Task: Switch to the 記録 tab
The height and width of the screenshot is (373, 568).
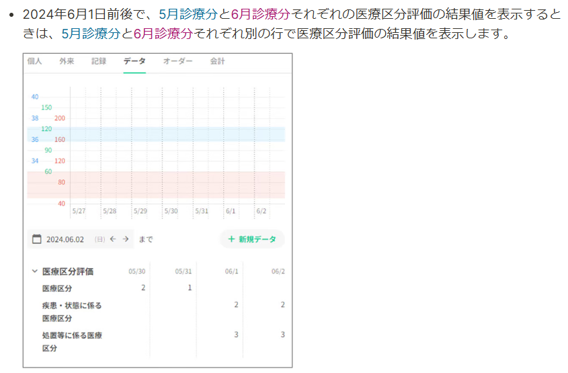Action: (99, 61)
